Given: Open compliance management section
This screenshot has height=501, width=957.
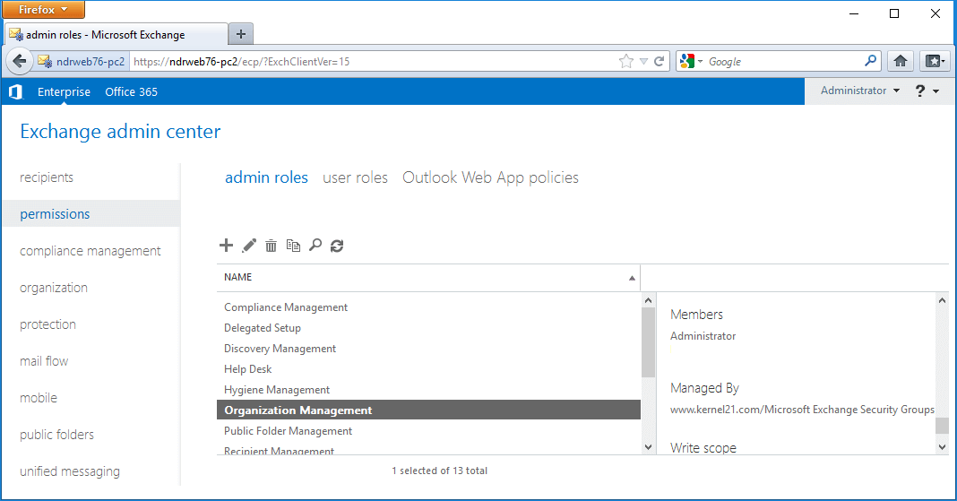Looking at the screenshot, I should [x=91, y=251].
